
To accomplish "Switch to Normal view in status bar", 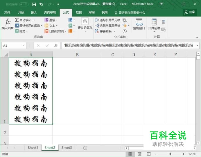I will pyautogui.click(x=130, y=154).
